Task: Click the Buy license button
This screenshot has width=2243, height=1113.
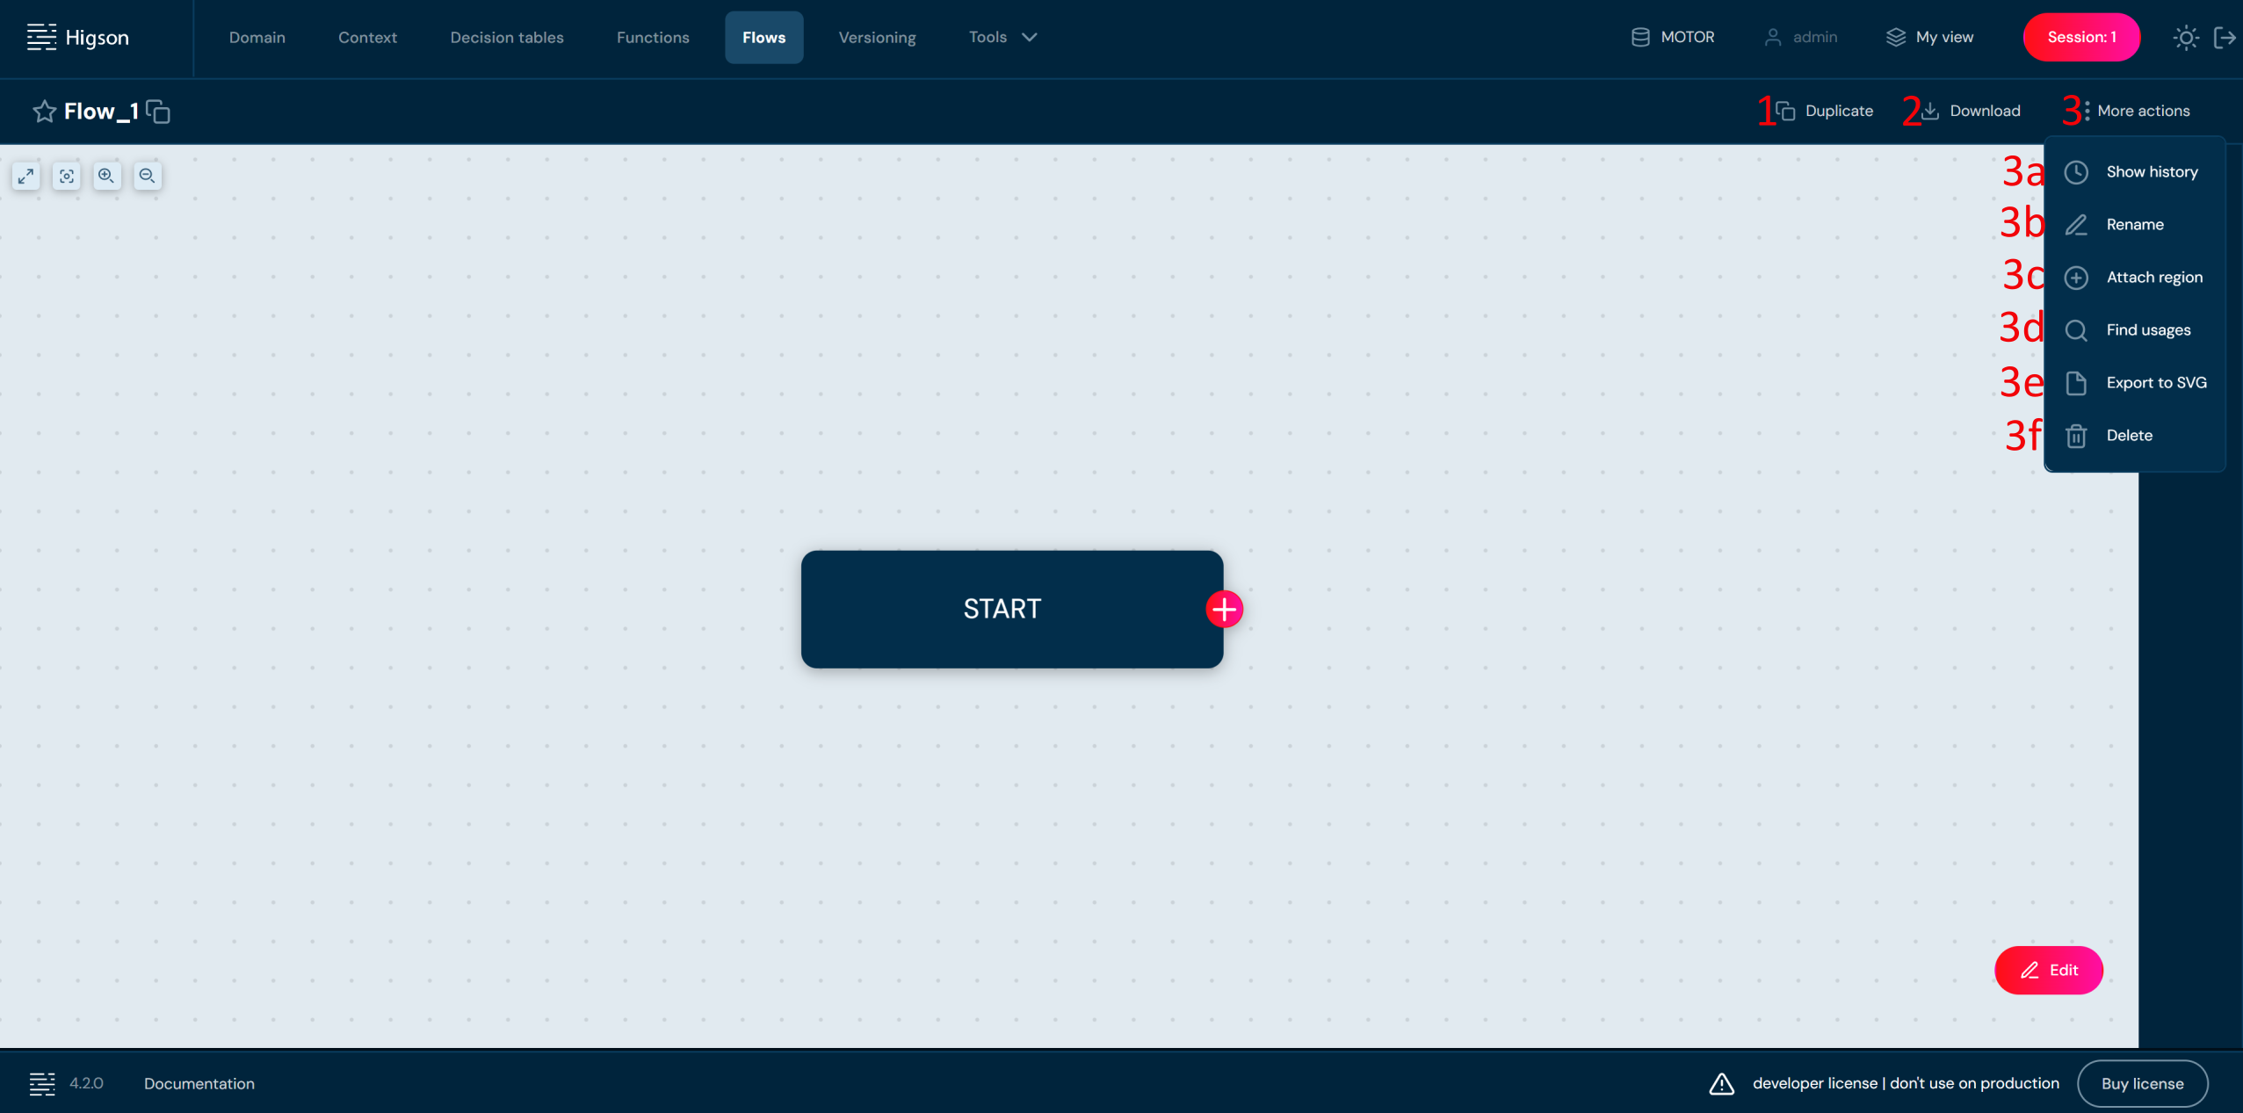Action: coord(2142,1083)
